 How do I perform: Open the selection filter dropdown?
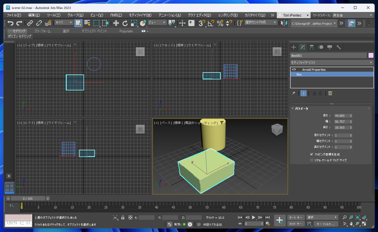pos(64,22)
